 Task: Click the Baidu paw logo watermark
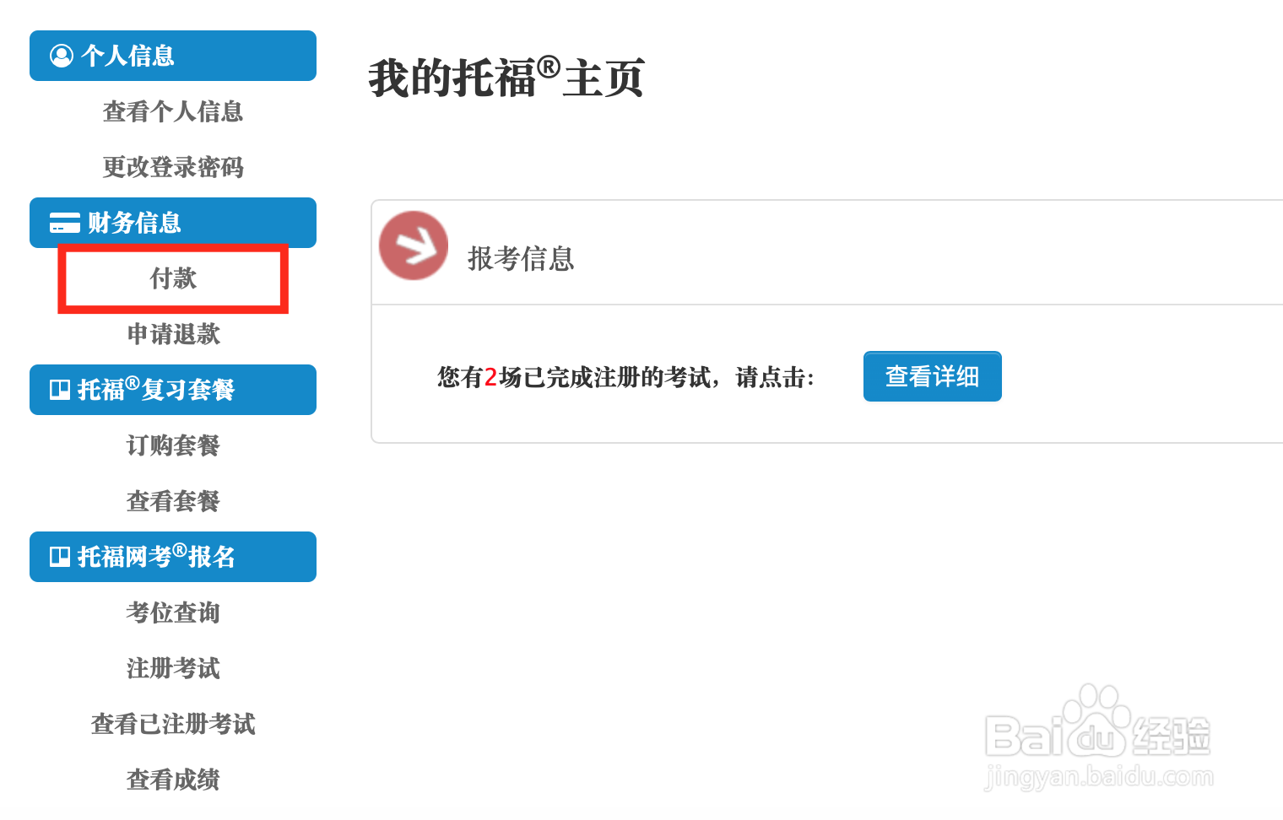(1097, 717)
